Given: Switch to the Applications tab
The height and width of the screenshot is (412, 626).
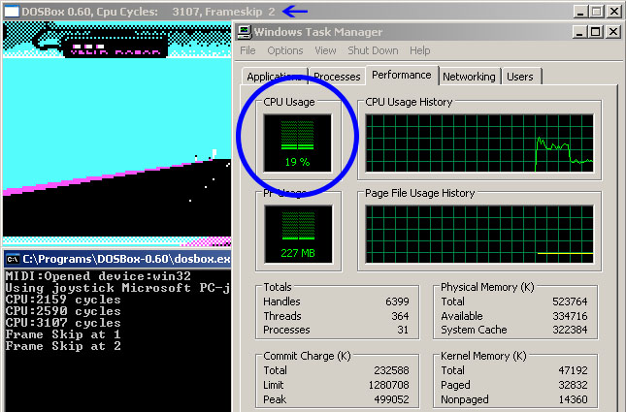Looking at the screenshot, I should pyautogui.click(x=273, y=77).
